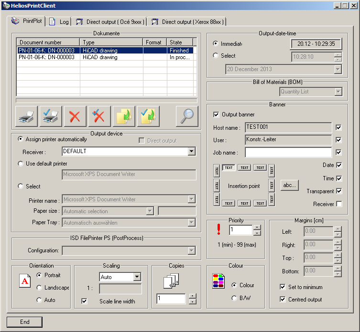Toggle the User field checkbox
Viewport: 360px width, 332px height.
338,140
